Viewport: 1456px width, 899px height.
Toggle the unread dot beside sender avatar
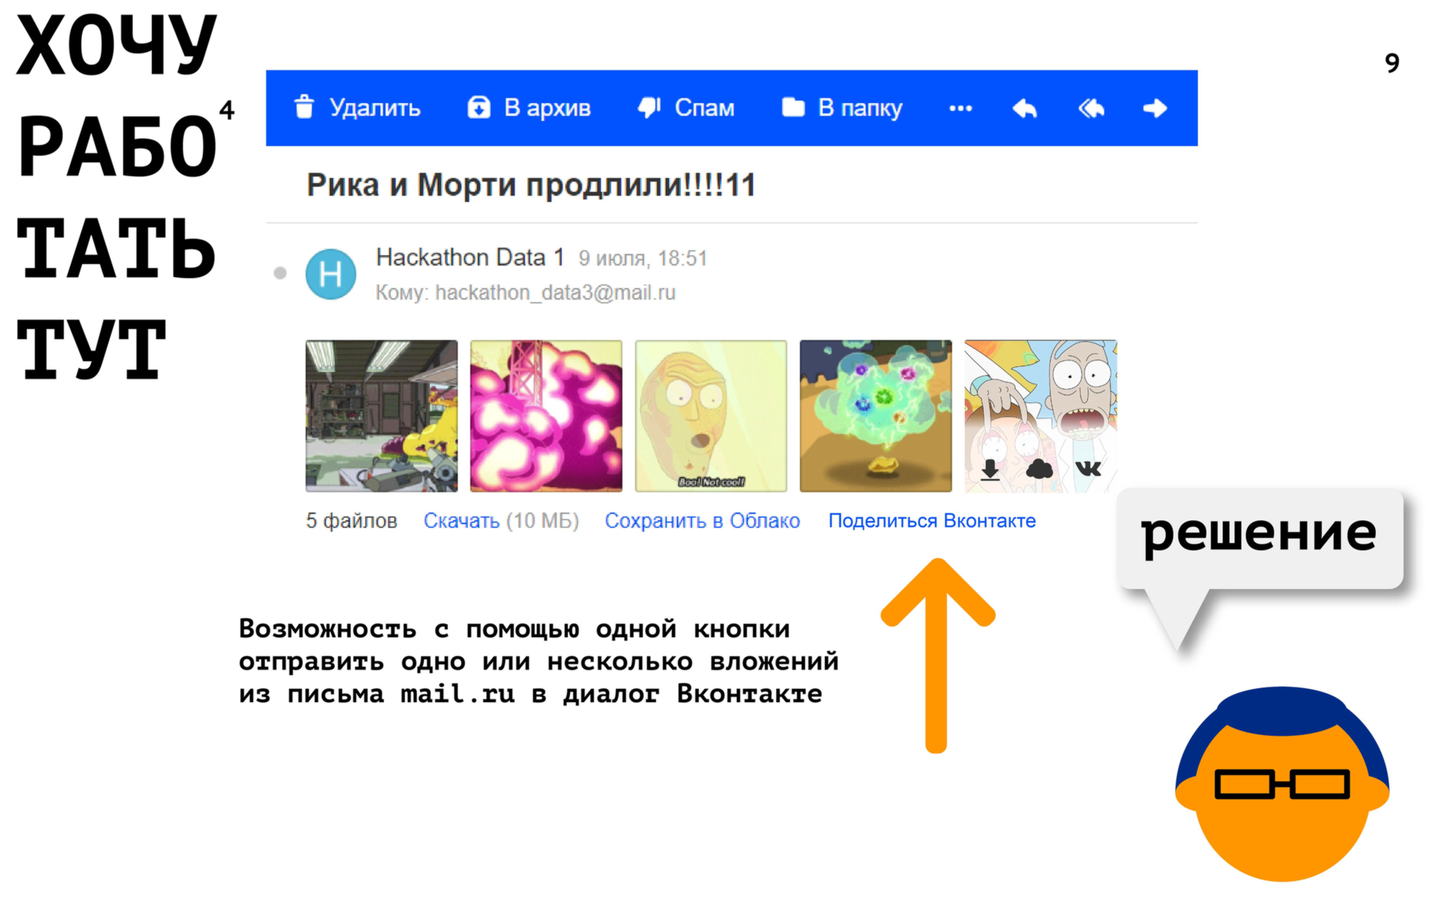[280, 274]
